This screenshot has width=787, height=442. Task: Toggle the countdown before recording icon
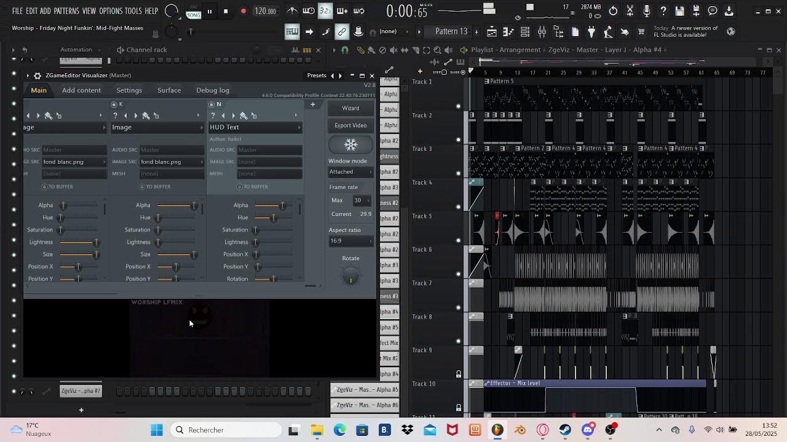click(325, 11)
